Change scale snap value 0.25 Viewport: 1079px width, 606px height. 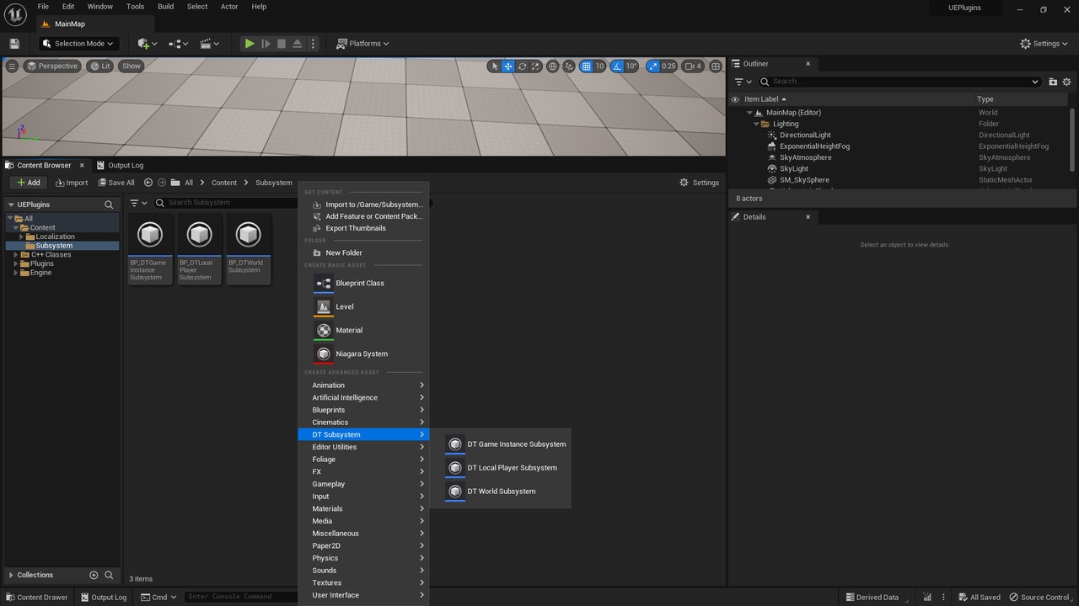pyautogui.click(x=668, y=66)
